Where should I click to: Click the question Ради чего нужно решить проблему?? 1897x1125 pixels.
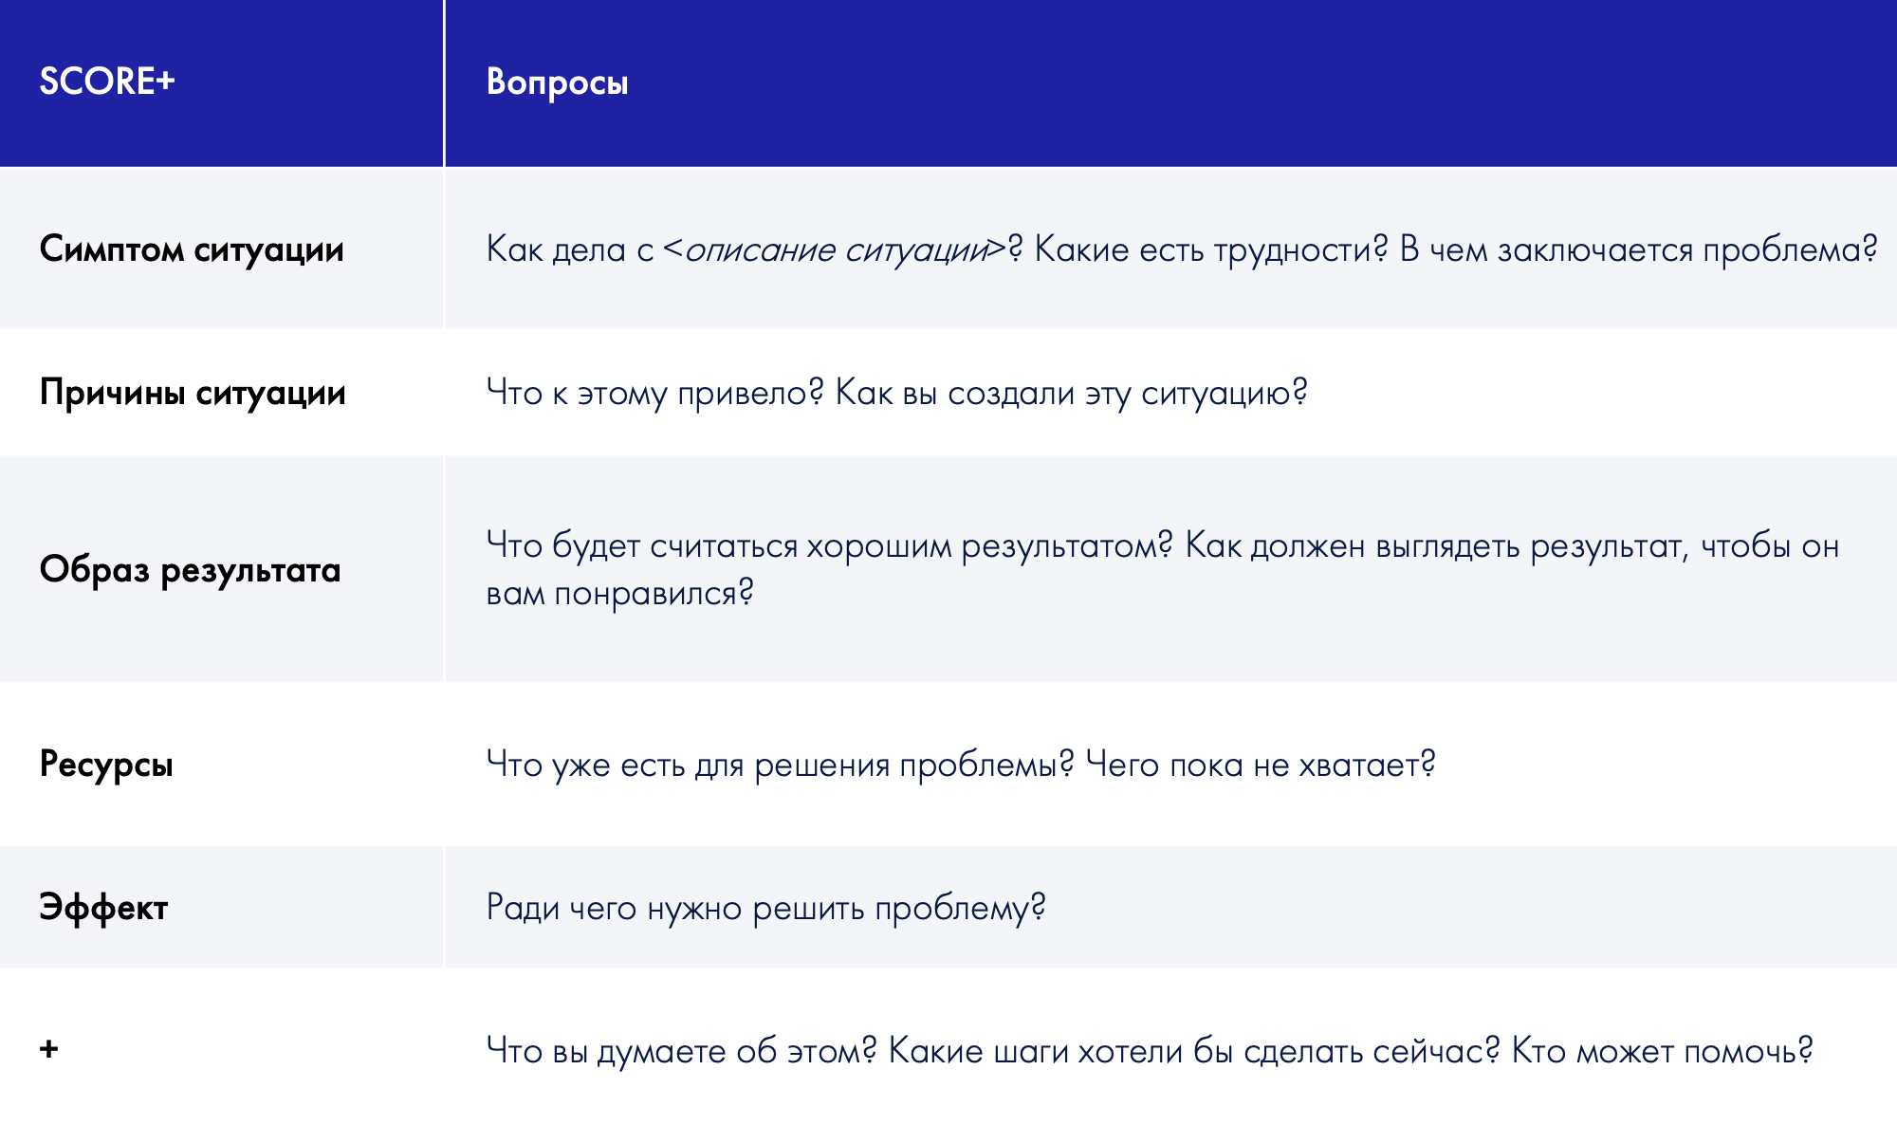[765, 908]
